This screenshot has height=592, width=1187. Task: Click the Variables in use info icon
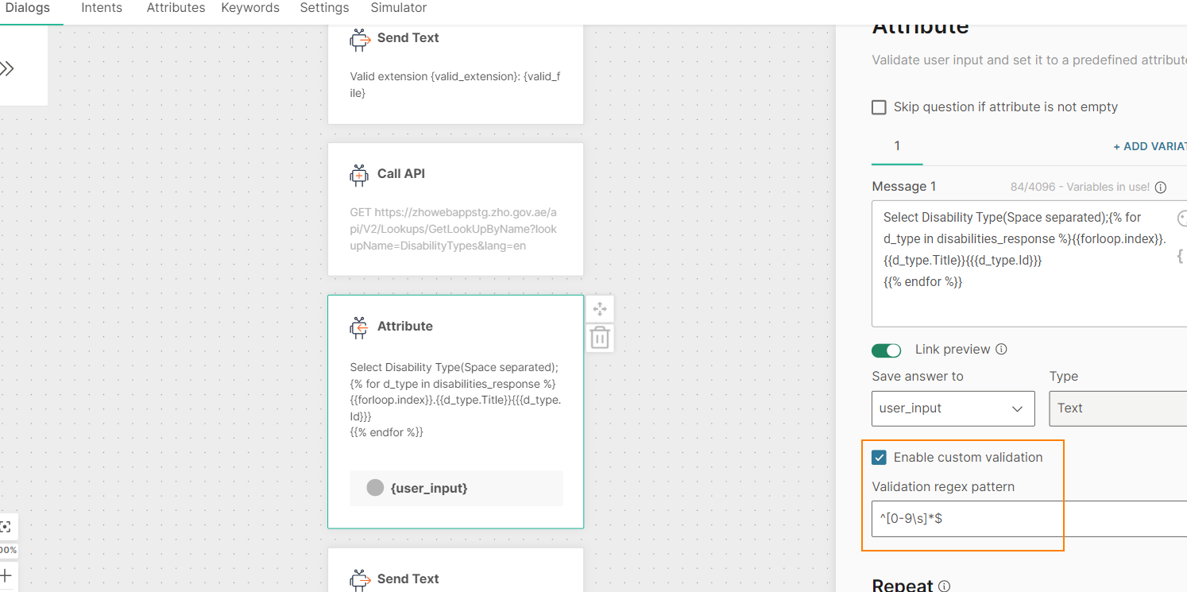[1160, 188]
